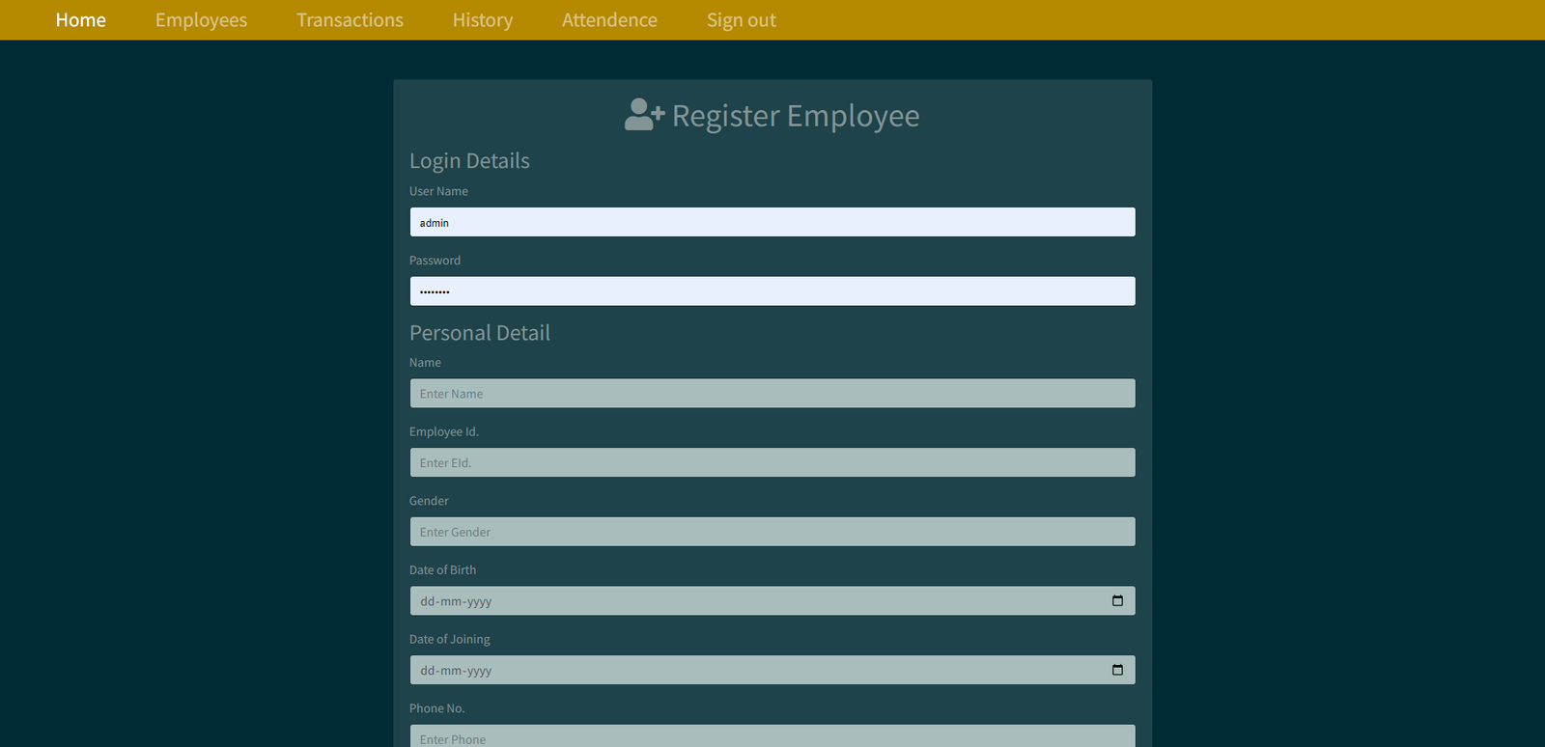Click the Date of Birth dd-mm-yyyy text
Image resolution: width=1545 pixels, height=747 pixels.
click(456, 601)
